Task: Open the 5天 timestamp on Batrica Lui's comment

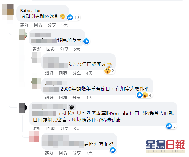Action: [65, 25]
